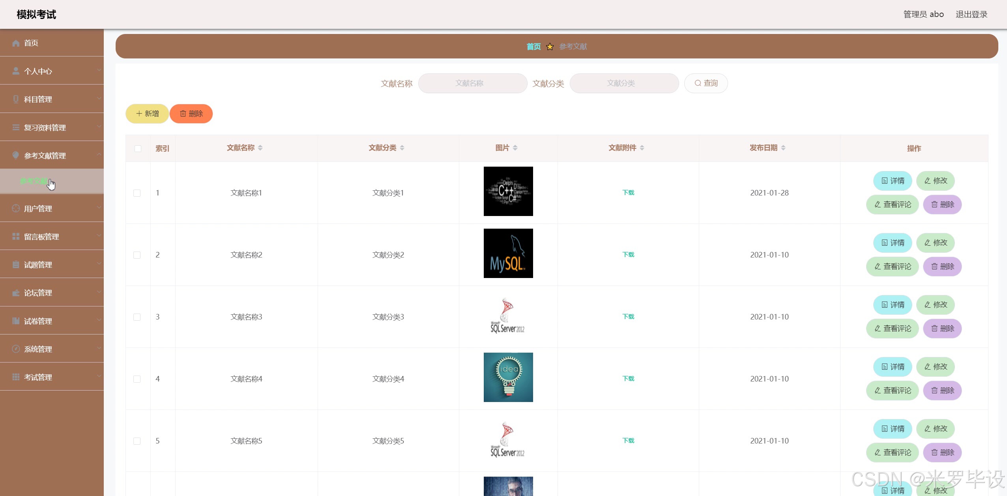This screenshot has height=496, width=1007.
Task: Select the 参考文献 submenu item
Action: click(34, 181)
